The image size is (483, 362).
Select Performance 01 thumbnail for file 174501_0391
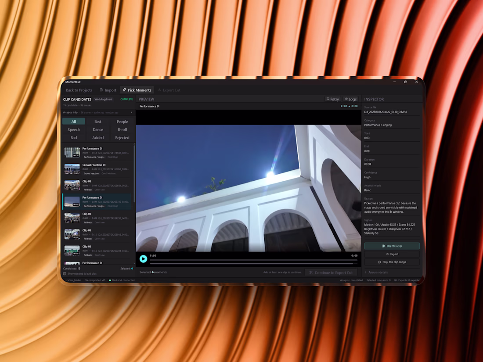click(72, 152)
